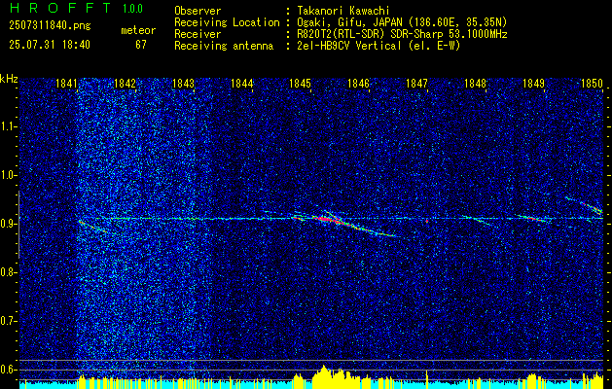Click the 1849 time marker
This screenshot has width=612, height=389.
533,83
